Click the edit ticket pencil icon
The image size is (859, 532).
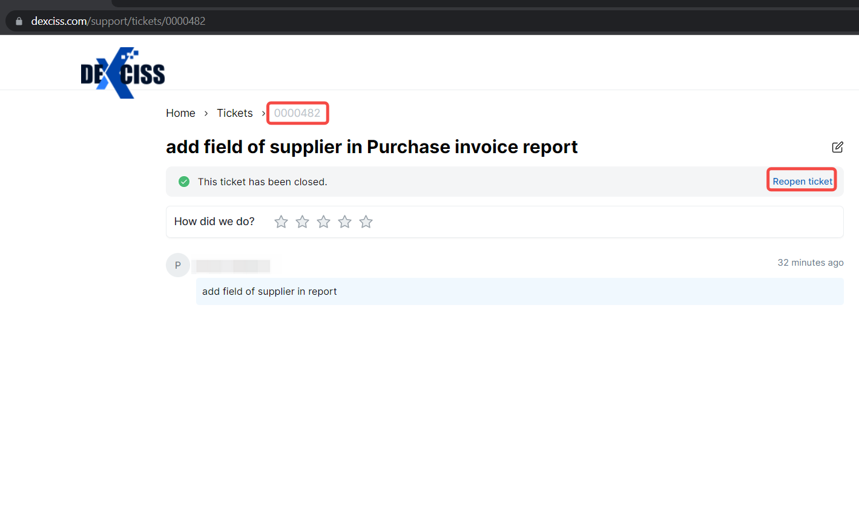click(x=837, y=147)
